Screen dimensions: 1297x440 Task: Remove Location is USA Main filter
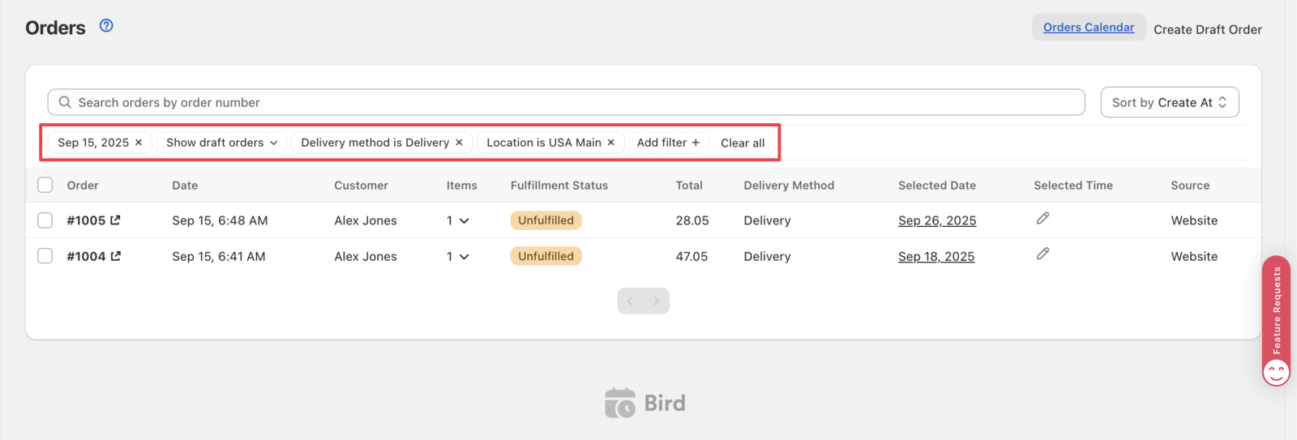611,143
